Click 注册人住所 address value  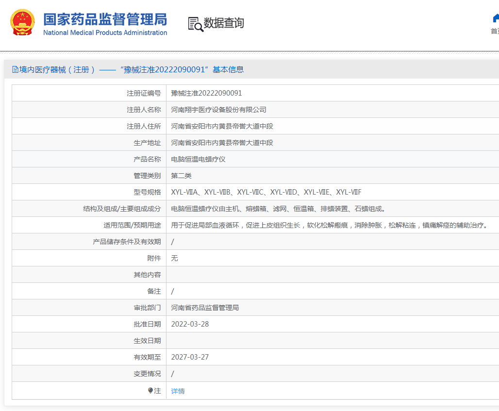coord(222,126)
